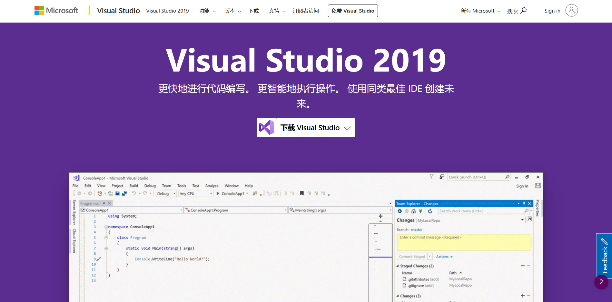
Task: Open the Visual Studio home link
Action: point(118,11)
